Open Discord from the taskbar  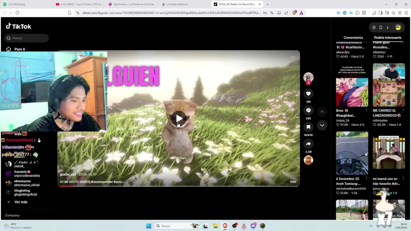[x=253, y=226]
